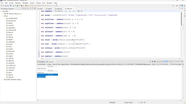
Task: Toggle Link with Editor in Package Explorer
Action: click(25, 8)
